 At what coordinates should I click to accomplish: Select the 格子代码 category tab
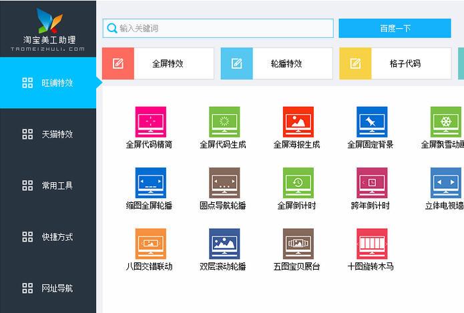click(x=395, y=63)
